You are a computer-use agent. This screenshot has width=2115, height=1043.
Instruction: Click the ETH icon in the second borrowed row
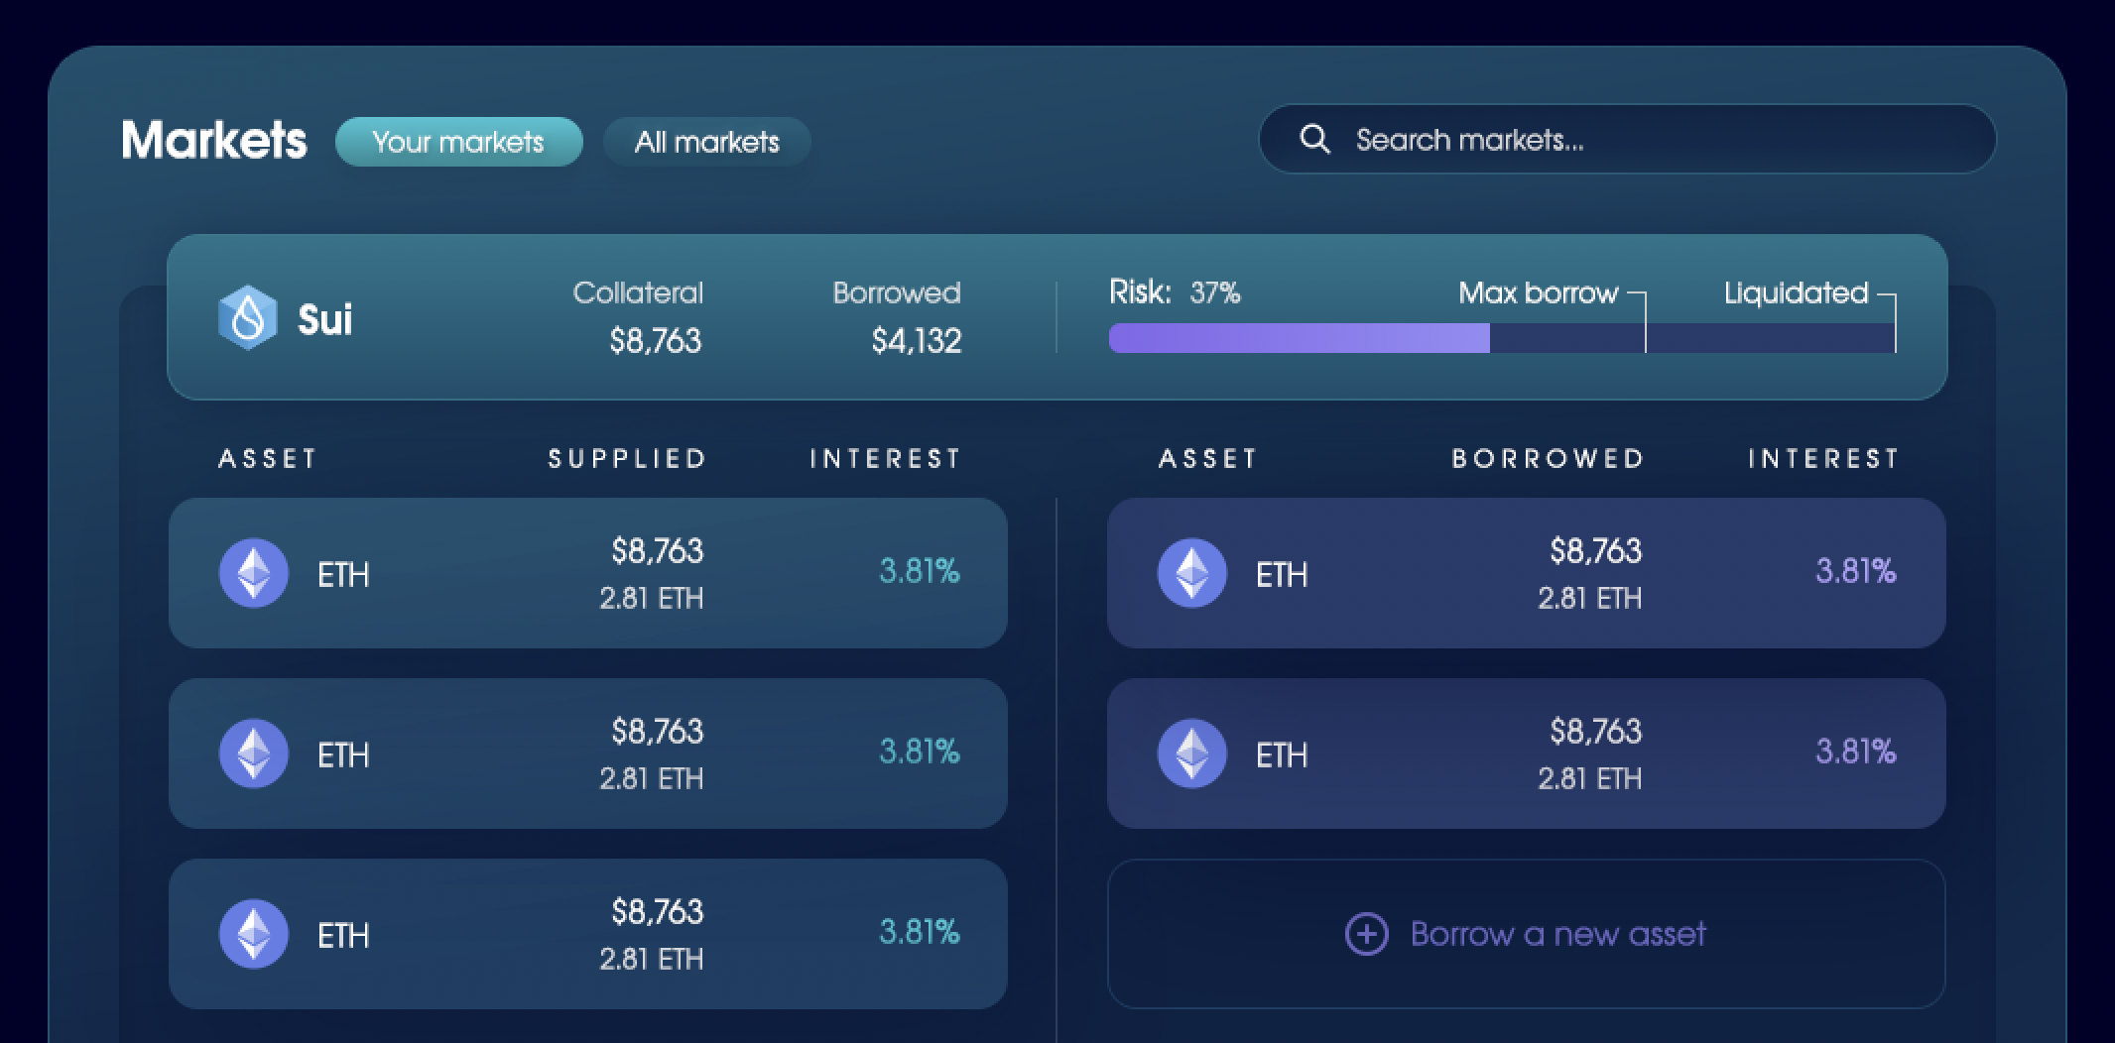(x=1192, y=753)
